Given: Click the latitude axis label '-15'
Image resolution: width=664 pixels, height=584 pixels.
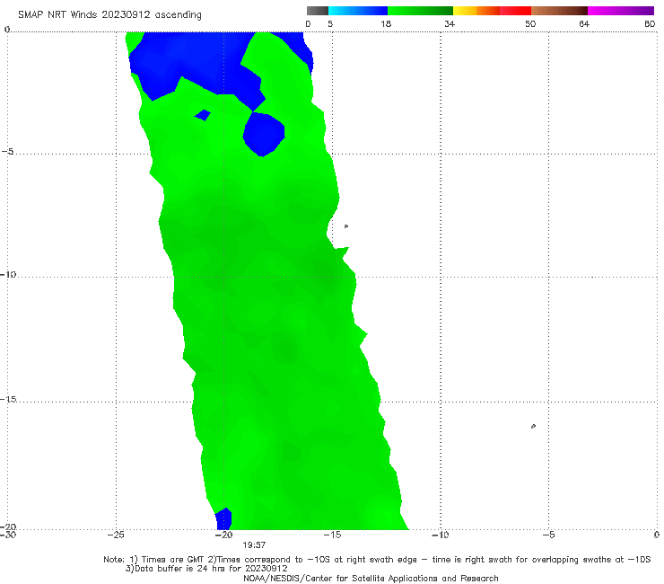Looking at the screenshot, I should click(x=8, y=399).
